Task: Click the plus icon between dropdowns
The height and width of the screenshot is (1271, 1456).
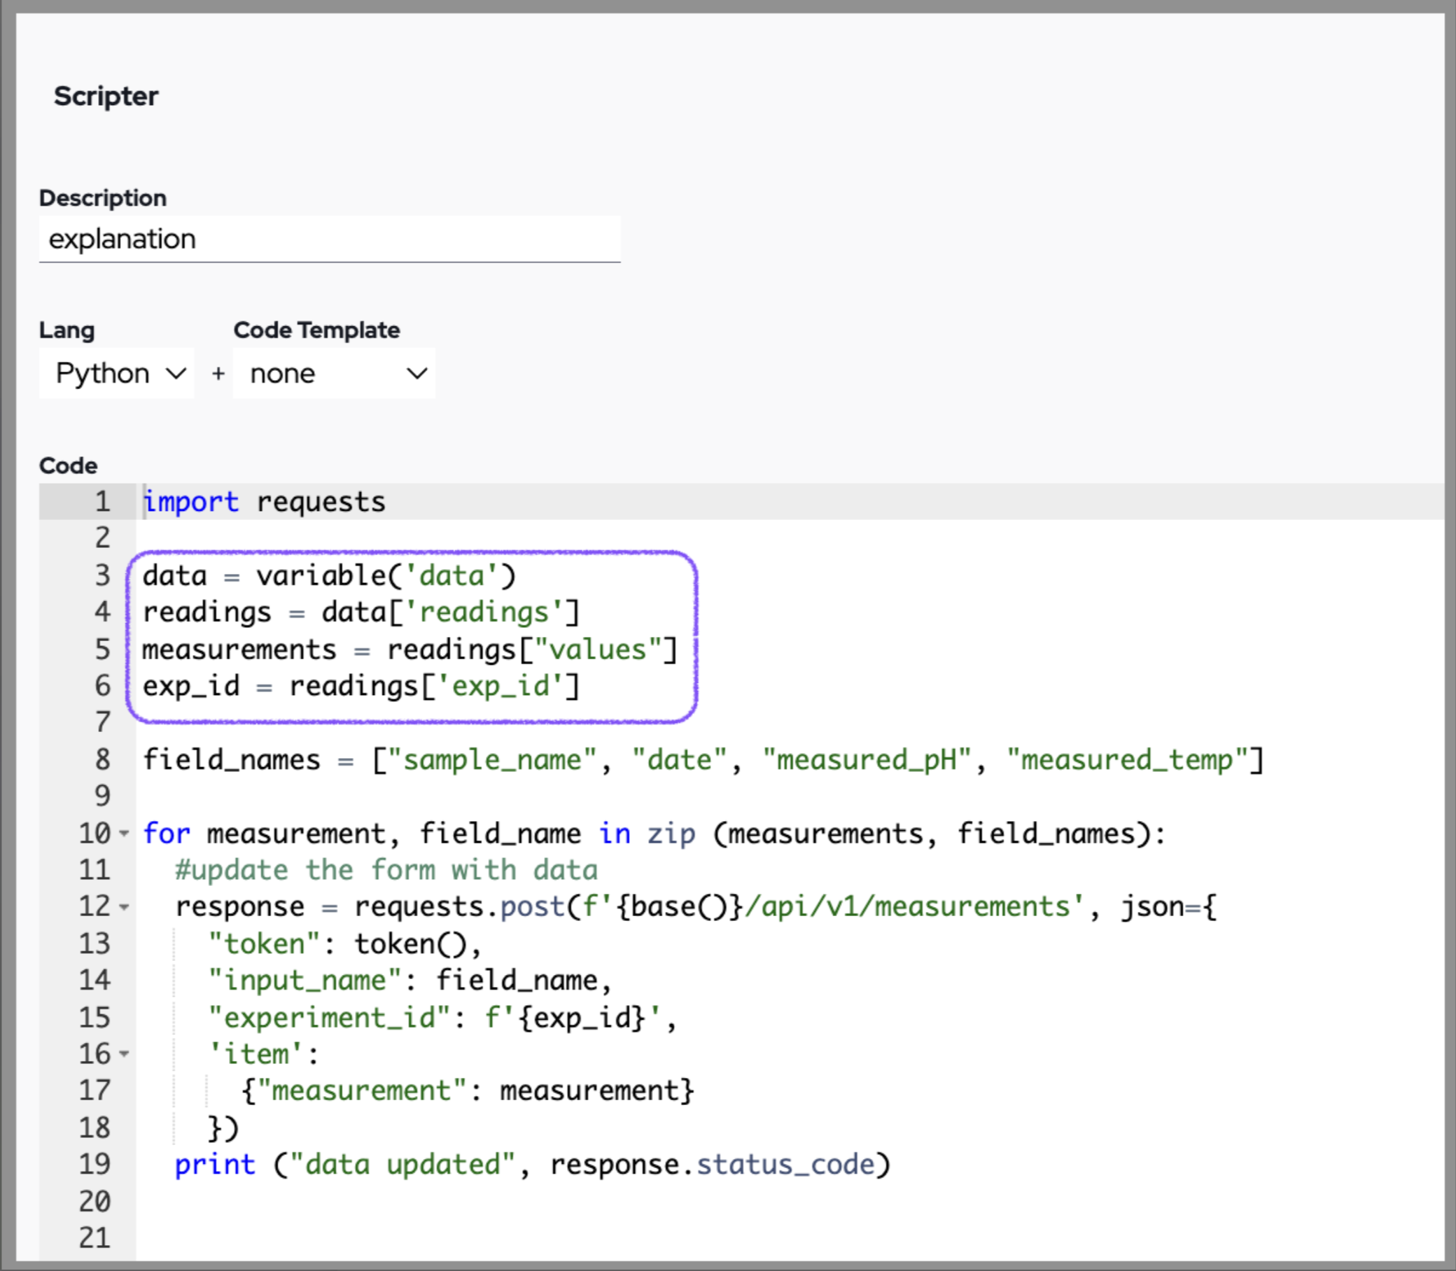Action: pyautogui.click(x=218, y=373)
